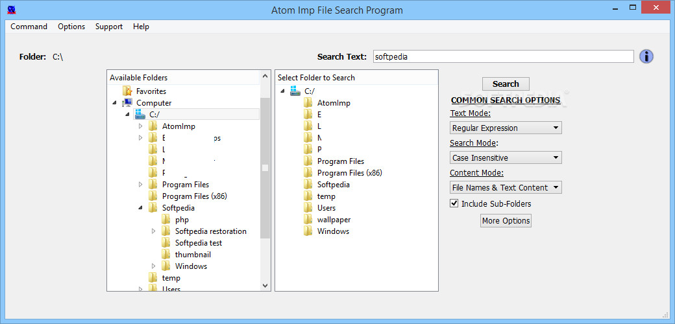Click Softpedia folder icon in Available Folders
The width and height of the screenshot is (675, 324).
click(153, 208)
